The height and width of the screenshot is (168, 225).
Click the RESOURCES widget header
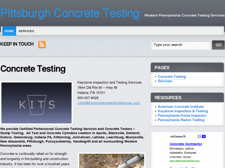click(187, 97)
